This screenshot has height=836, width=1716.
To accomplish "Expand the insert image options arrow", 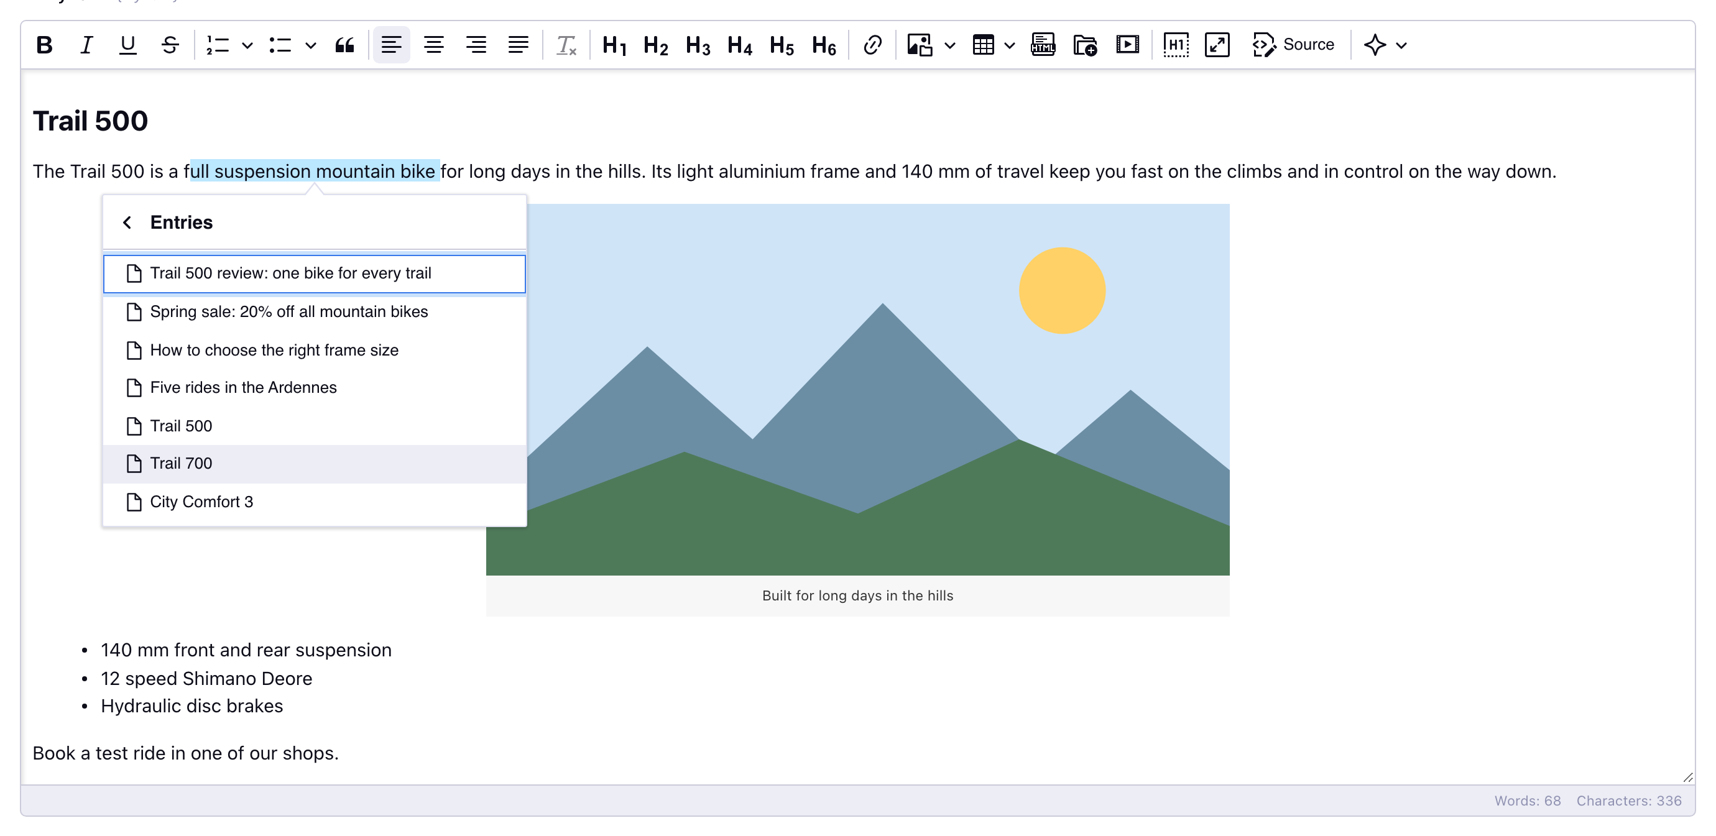I will [950, 45].
